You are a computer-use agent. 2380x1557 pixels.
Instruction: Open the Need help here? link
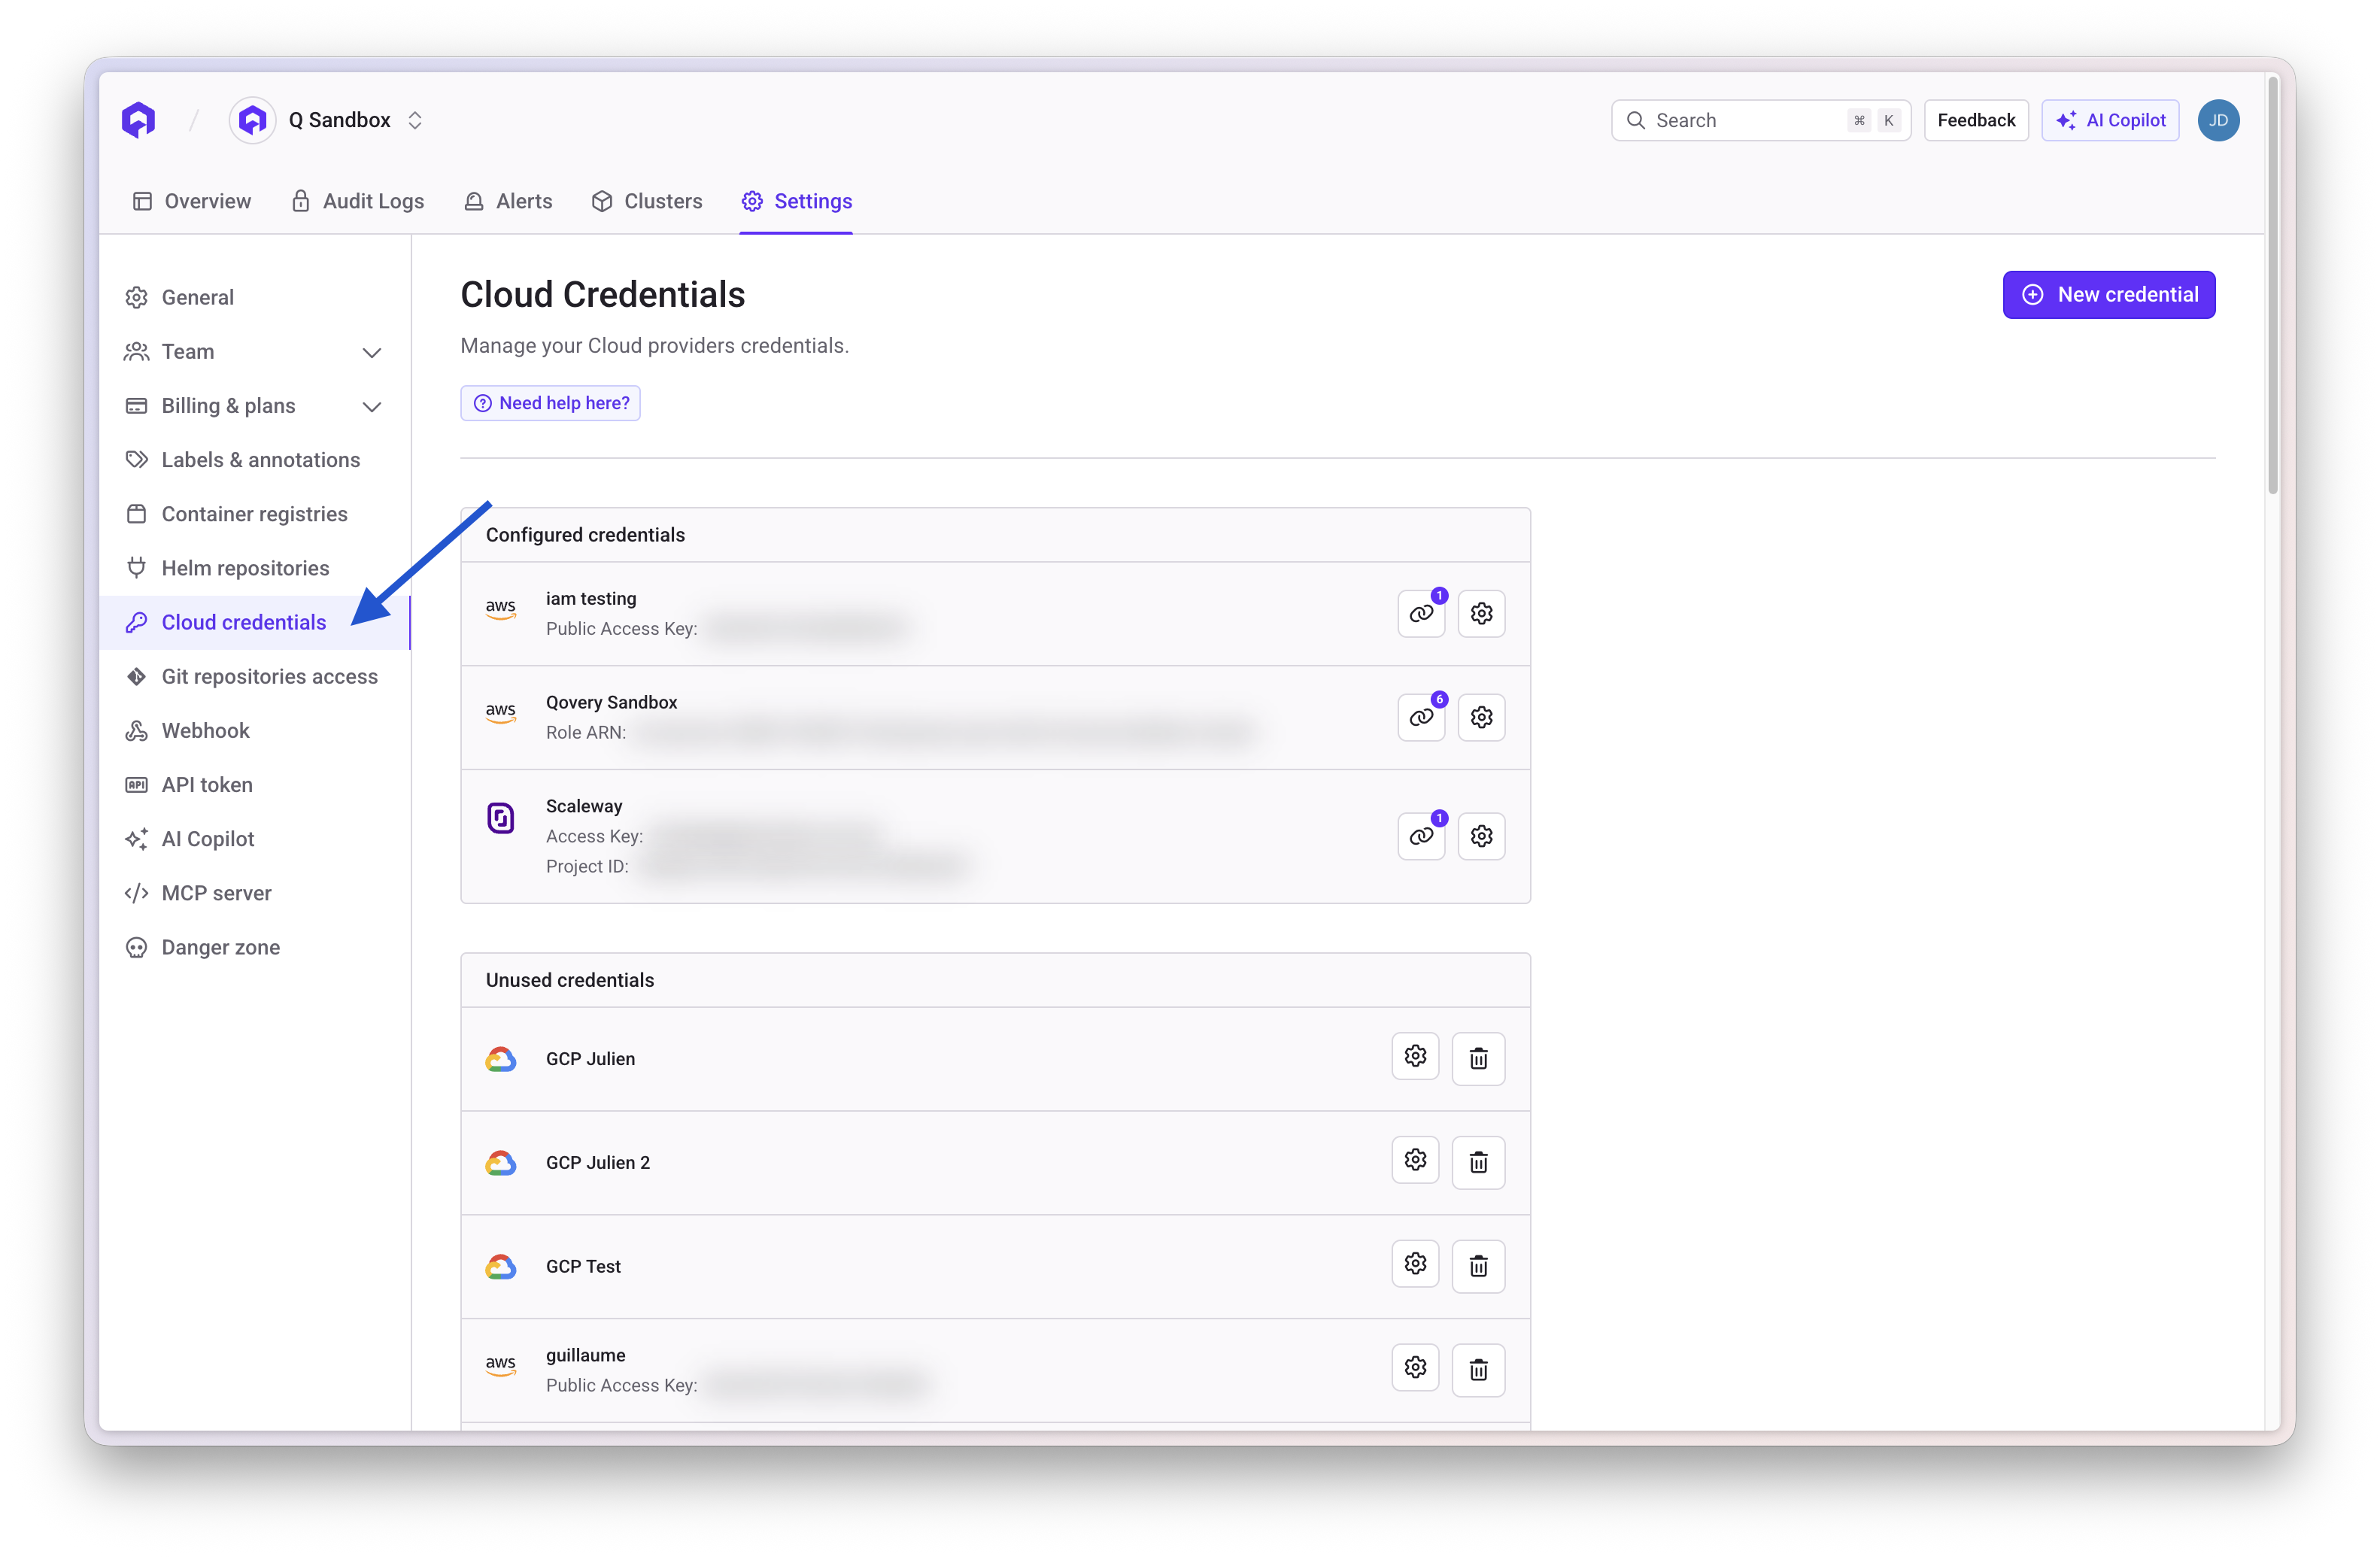tap(550, 403)
